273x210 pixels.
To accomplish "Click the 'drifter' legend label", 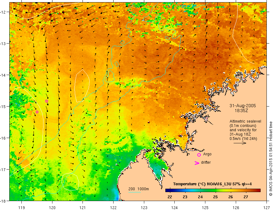I will tap(206, 162).
